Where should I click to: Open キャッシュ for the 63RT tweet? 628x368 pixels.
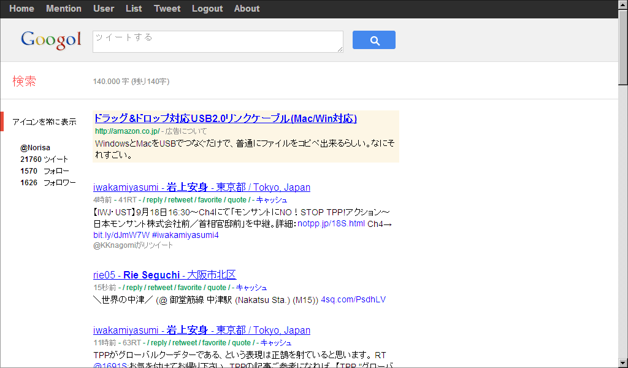point(275,343)
